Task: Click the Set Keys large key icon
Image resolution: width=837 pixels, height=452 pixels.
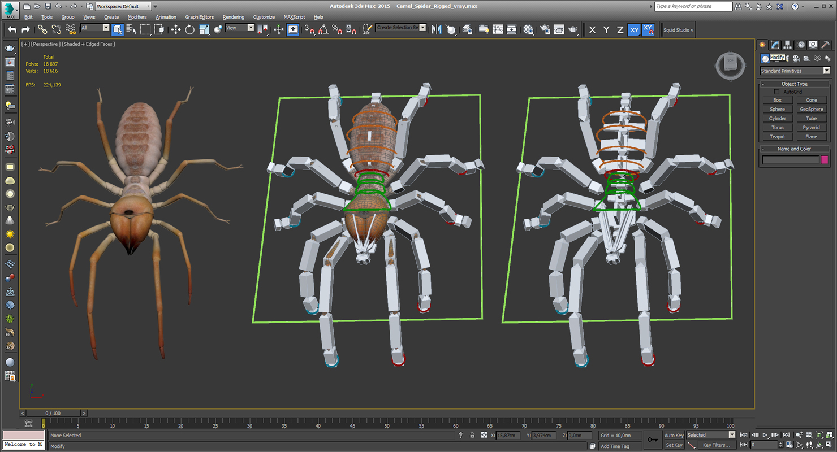Action: 653,440
